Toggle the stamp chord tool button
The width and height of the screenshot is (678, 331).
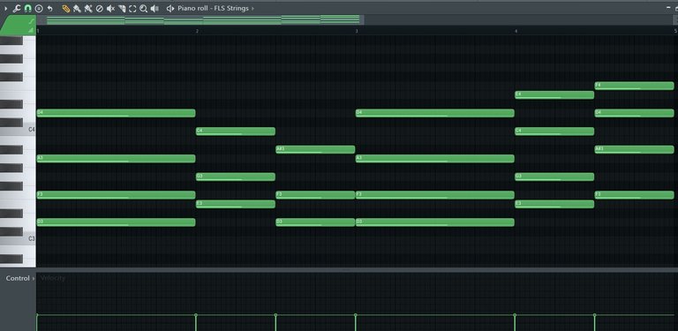click(39, 8)
